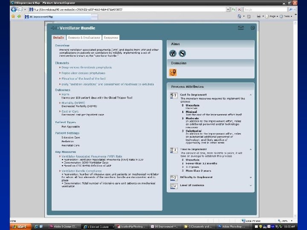Open Elevation of the head of the bed link
This screenshot has width=307, height=230.
click(x=84, y=79)
